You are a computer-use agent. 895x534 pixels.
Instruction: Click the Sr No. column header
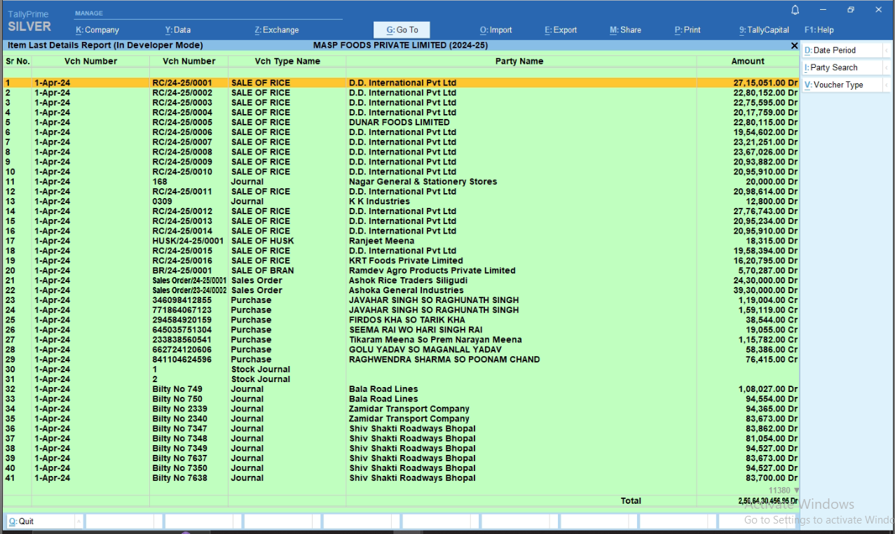(18, 61)
